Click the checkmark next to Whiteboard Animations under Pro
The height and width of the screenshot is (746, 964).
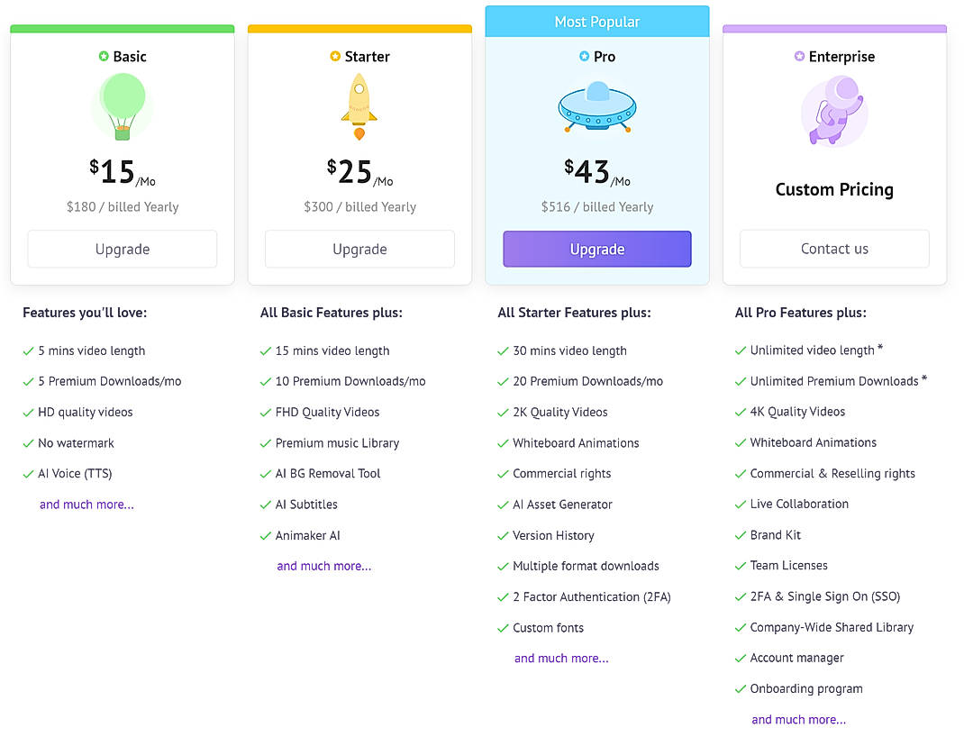tap(503, 443)
